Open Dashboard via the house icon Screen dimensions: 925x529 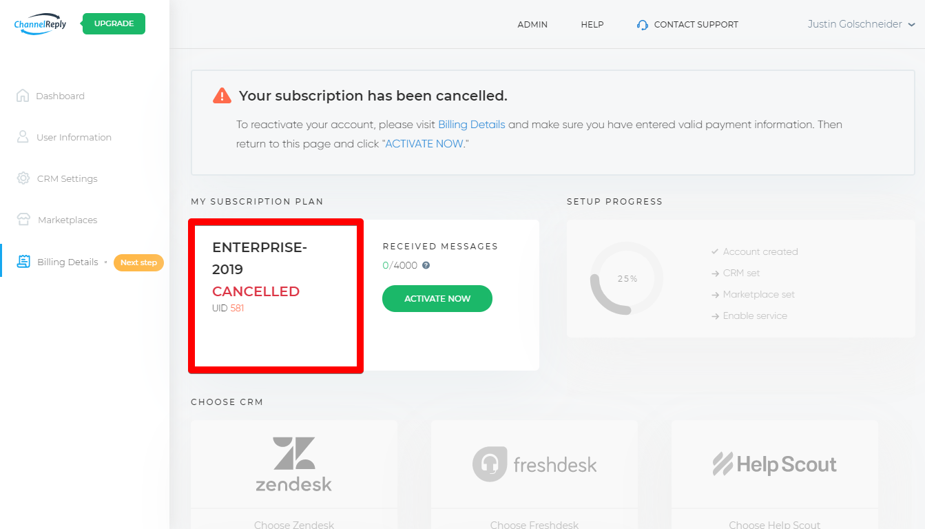point(23,96)
